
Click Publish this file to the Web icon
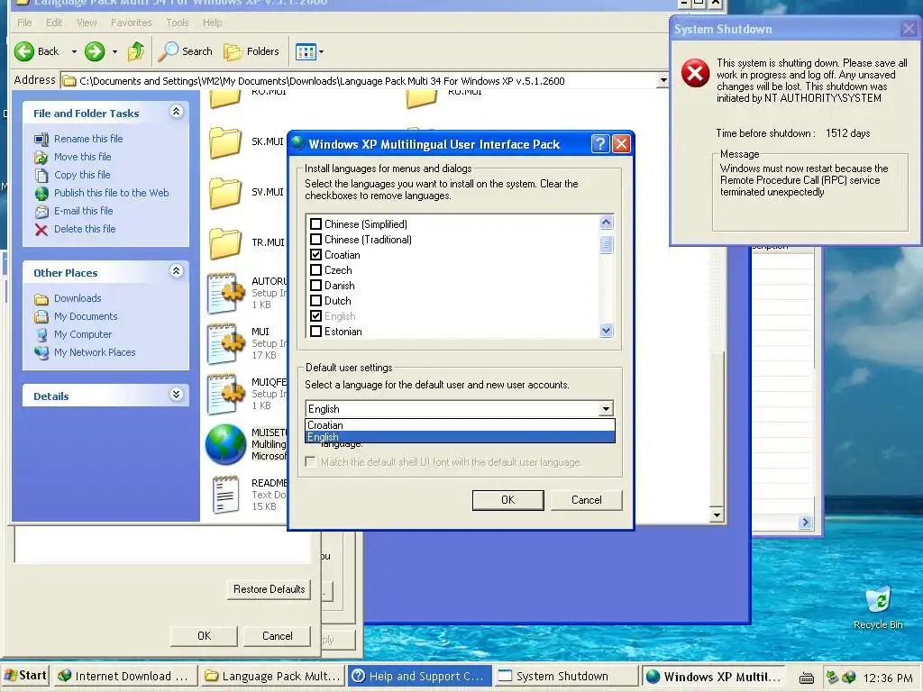point(41,193)
